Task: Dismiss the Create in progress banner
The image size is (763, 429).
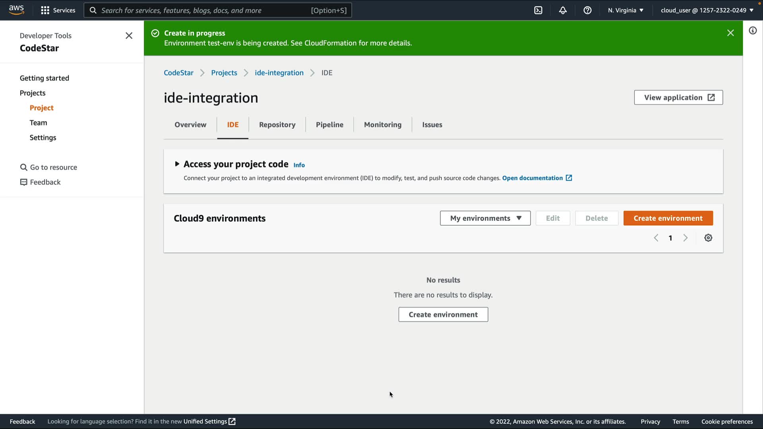Action: click(x=730, y=33)
